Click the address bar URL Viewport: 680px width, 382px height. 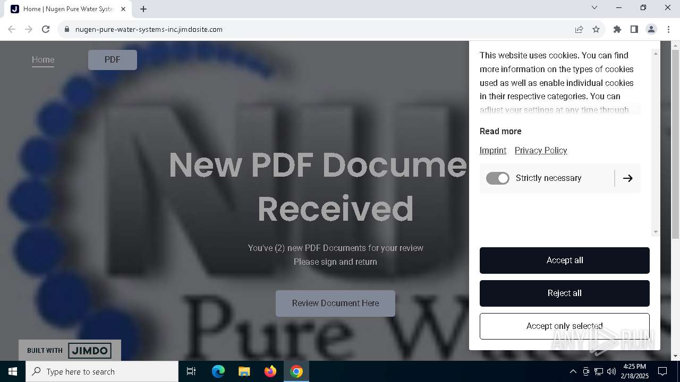click(x=149, y=29)
